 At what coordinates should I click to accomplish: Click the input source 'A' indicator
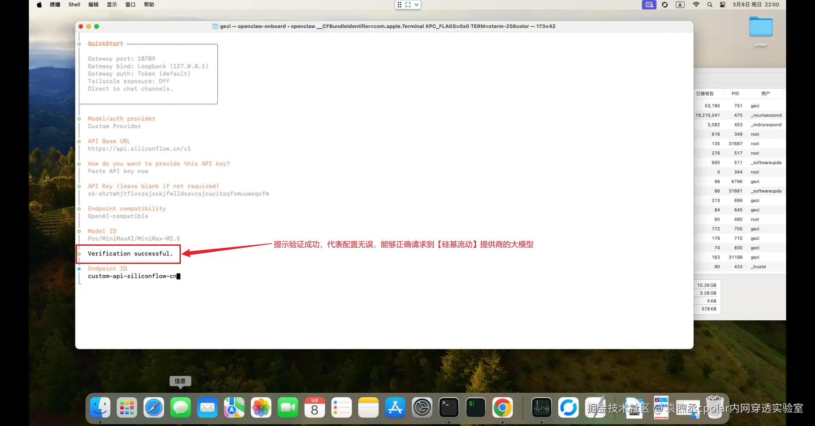click(680, 5)
